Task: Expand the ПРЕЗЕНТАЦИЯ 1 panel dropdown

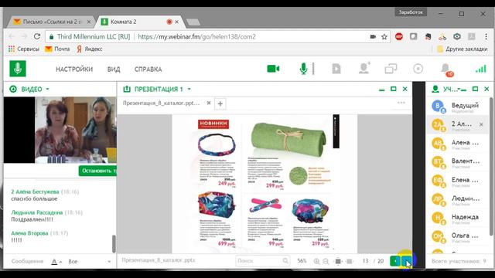Action: pos(189,90)
